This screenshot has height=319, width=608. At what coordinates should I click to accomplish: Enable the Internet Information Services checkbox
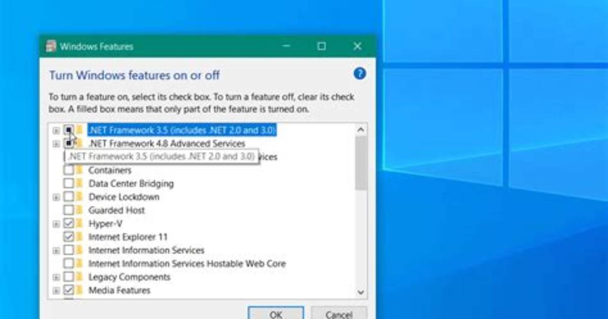pyautogui.click(x=69, y=250)
